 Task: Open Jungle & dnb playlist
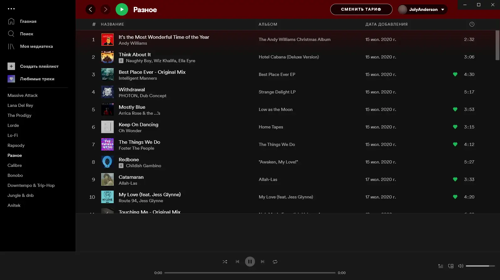click(20, 195)
